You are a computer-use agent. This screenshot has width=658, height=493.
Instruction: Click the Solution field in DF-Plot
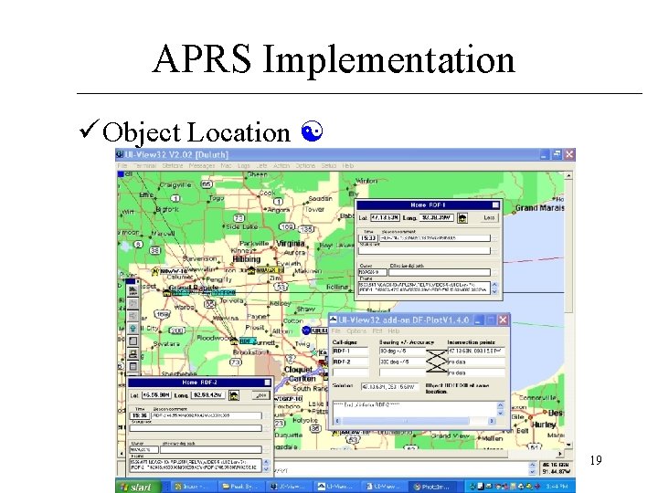click(x=388, y=387)
